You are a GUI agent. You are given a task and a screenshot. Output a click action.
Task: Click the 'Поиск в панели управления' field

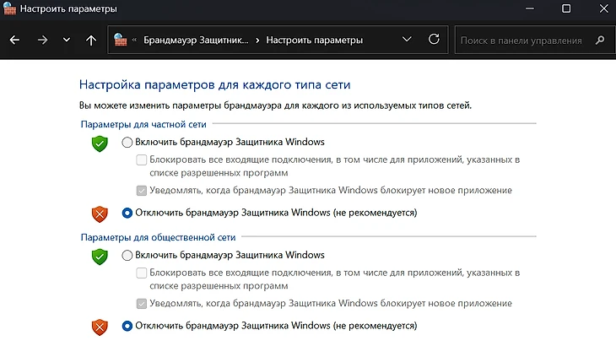tap(521, 40)
